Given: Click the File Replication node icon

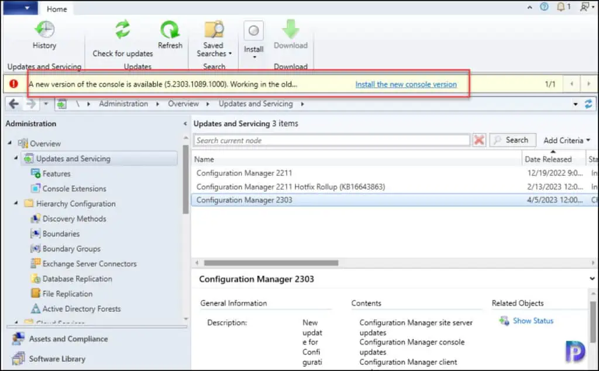Looking at the screenshot, I should point(36,293).
